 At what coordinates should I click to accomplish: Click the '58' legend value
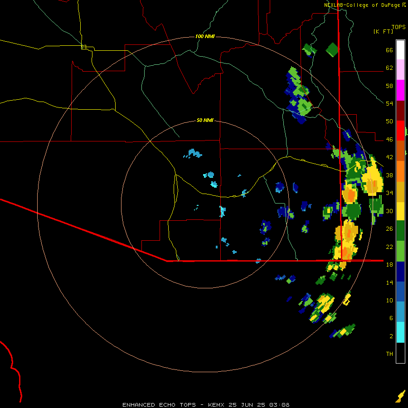pos(389,86)
